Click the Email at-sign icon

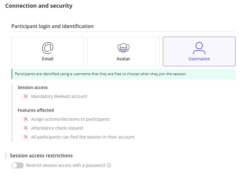[48, 48]
